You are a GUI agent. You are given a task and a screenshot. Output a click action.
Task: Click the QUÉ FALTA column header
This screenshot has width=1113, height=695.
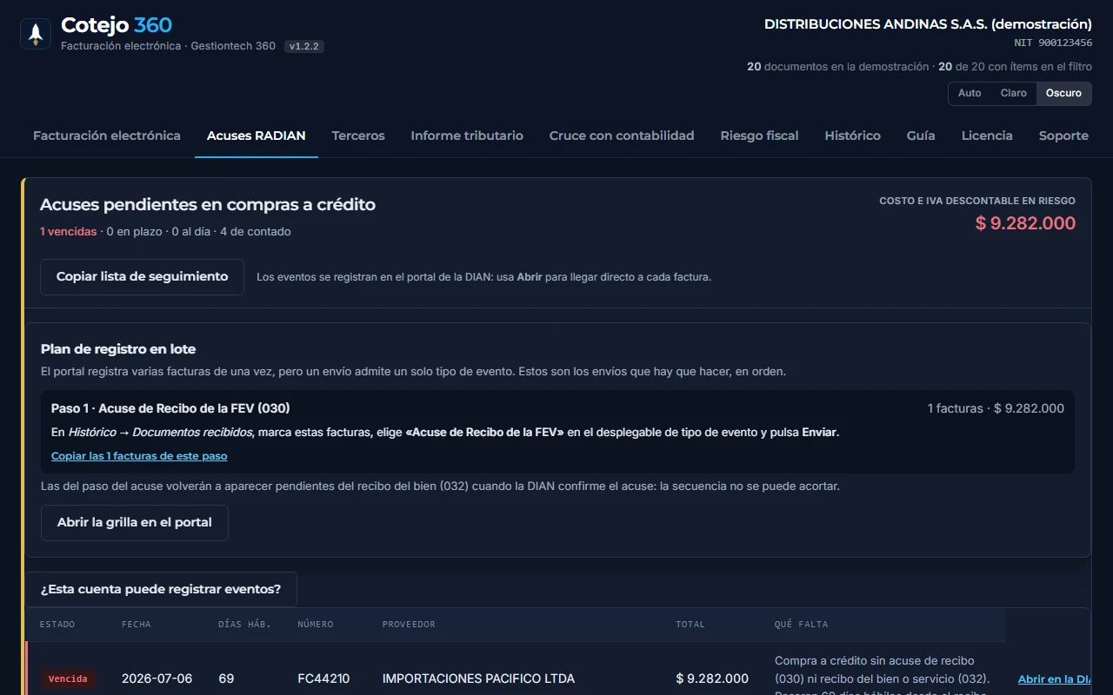(801, 624)
